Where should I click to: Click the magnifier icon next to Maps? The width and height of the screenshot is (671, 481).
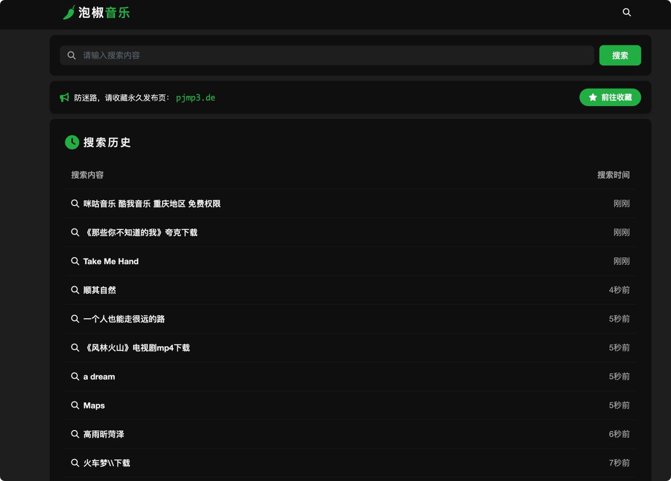click(75, 405)
